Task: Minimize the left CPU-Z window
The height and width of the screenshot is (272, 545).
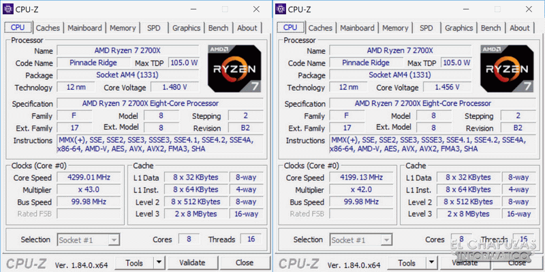Action: coord(194,10)
